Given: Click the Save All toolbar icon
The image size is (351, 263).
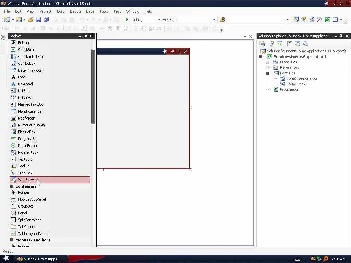Looking at the screenshot, I should point(46,20).
